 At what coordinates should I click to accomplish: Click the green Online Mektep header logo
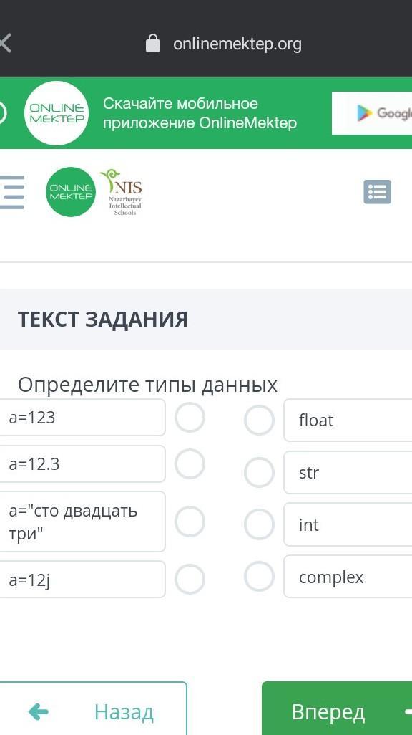tap(71, 192)
